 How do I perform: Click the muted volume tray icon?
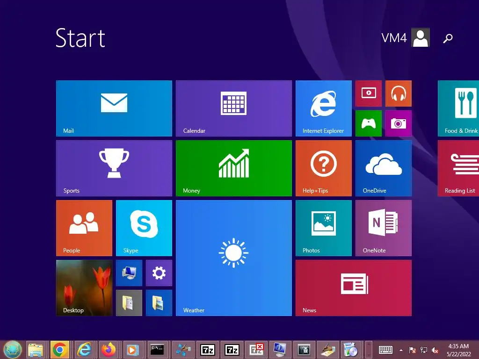tap(435, 350)
